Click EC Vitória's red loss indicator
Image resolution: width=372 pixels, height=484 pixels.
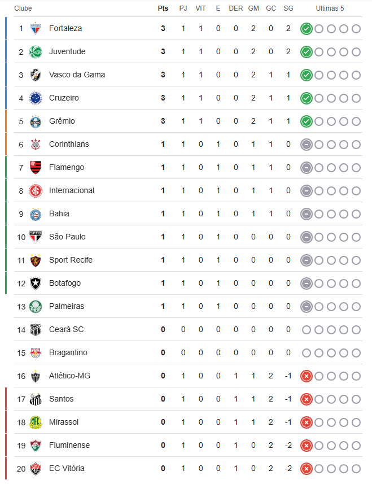(307, 469)
